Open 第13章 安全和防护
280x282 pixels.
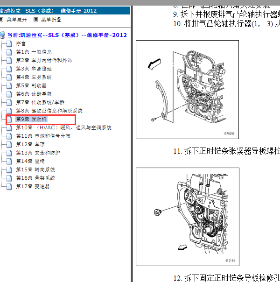coord(38,153)
